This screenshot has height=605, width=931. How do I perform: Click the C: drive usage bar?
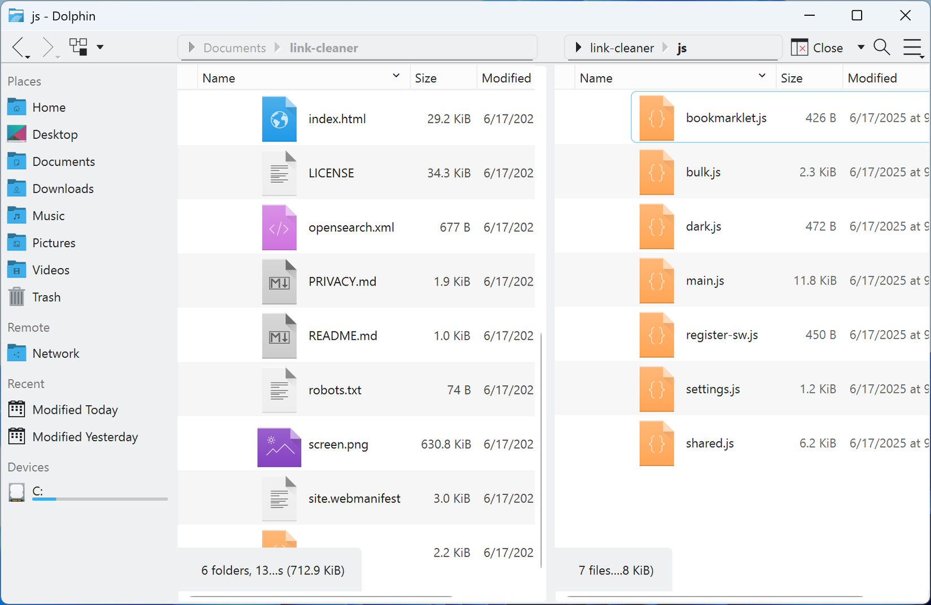(x=100, y=499)
